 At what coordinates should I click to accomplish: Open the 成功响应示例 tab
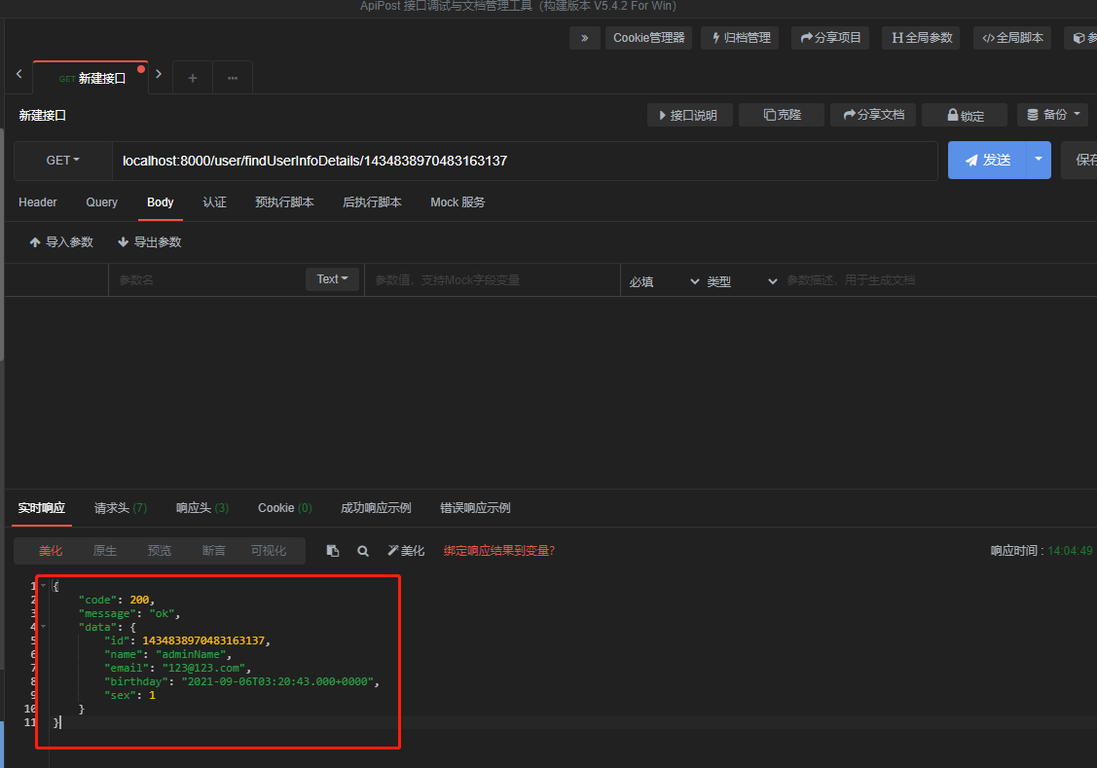[376, 508]
